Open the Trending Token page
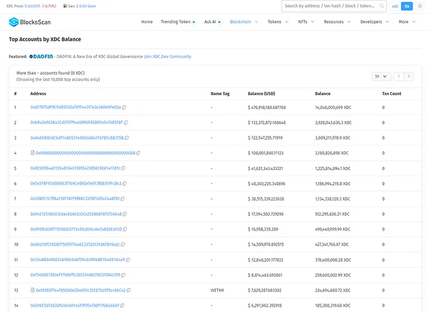Viewport: 431px width, 312px height. (x=177, y=22)
